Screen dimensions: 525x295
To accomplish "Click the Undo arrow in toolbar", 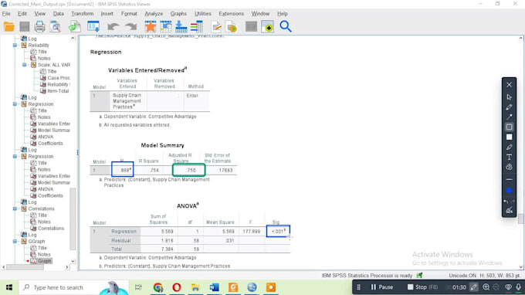I will (x=113, y=26).
